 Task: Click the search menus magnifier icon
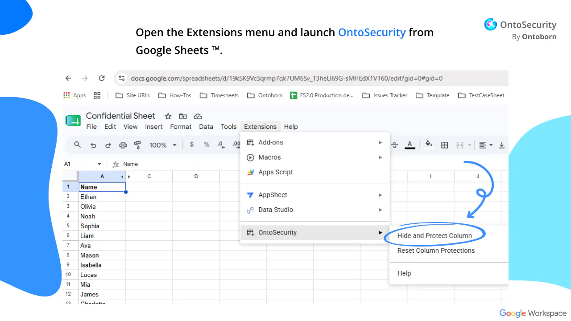[78, 145]
